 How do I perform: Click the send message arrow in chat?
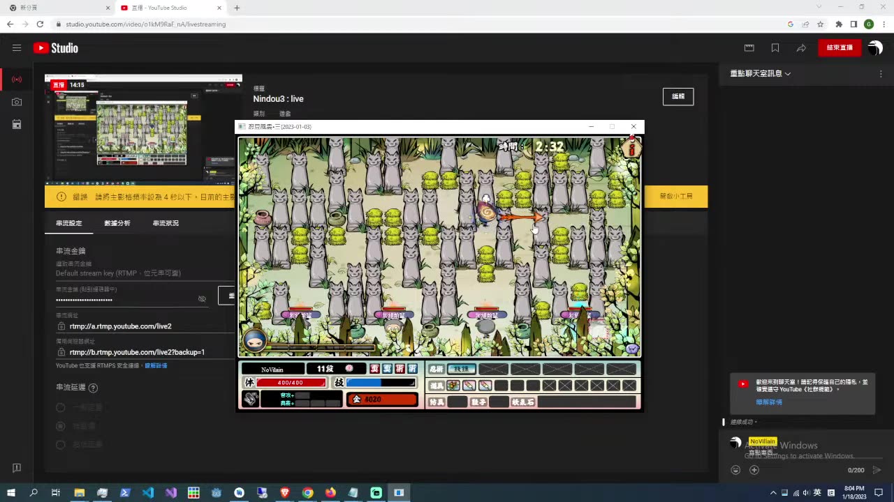[x=877, y=470]
